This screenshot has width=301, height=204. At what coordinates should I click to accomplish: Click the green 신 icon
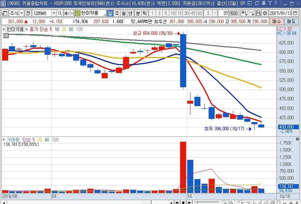point(77,13)
